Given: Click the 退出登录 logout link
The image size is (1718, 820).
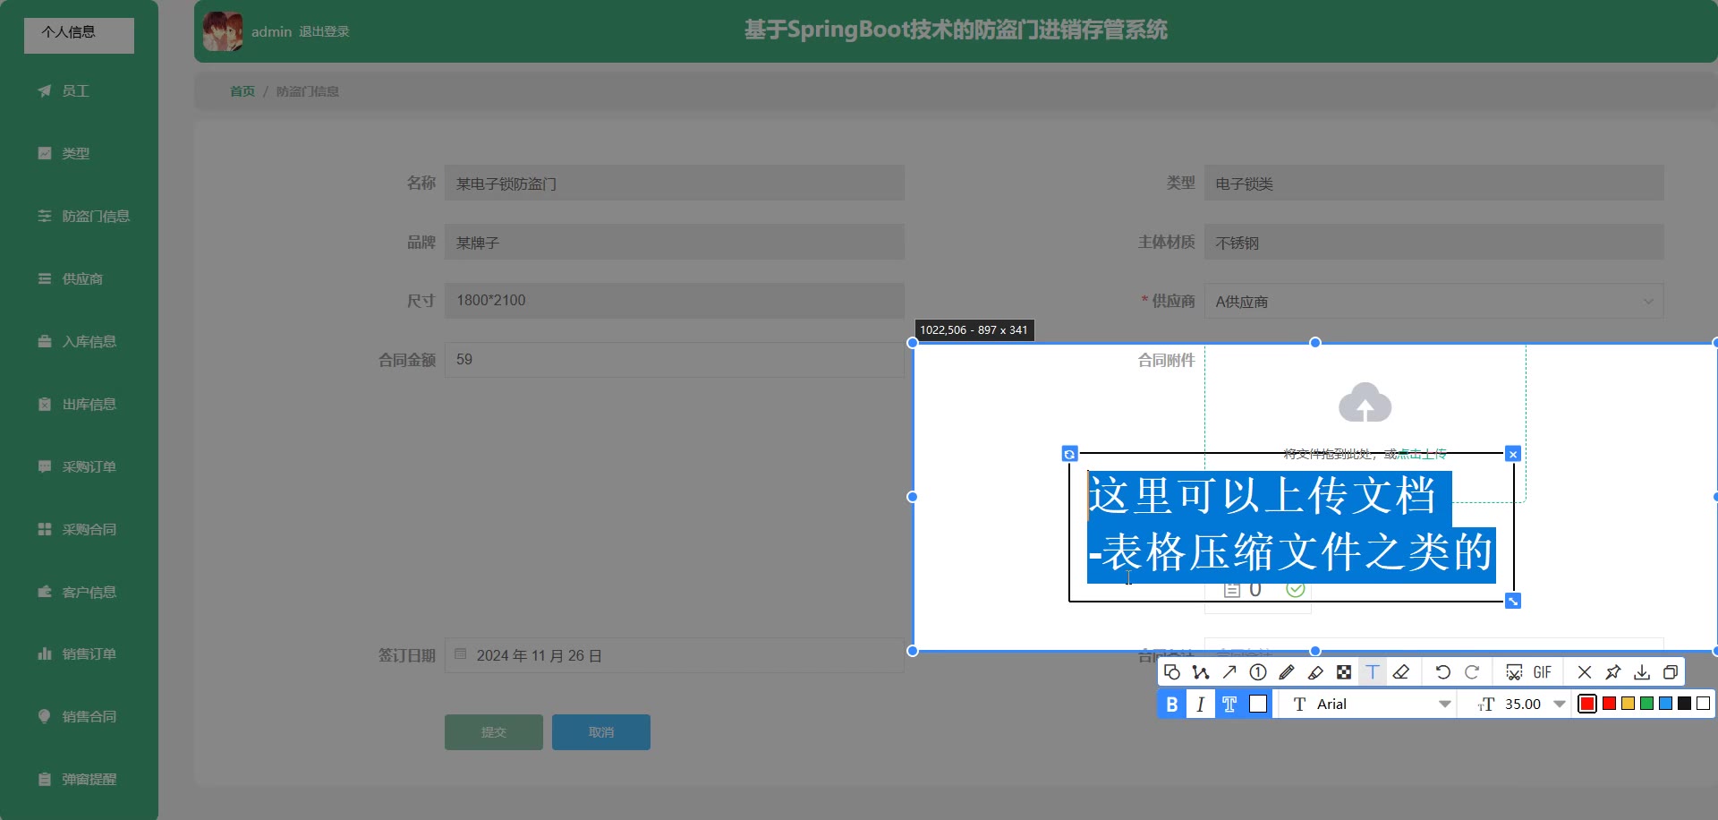Looking at the screenshot, I should click(324, 31).
